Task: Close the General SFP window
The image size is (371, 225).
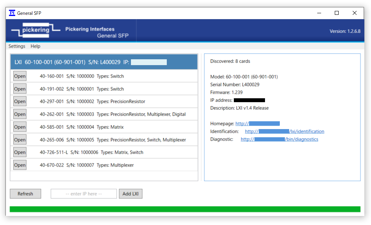Action: 355,13
